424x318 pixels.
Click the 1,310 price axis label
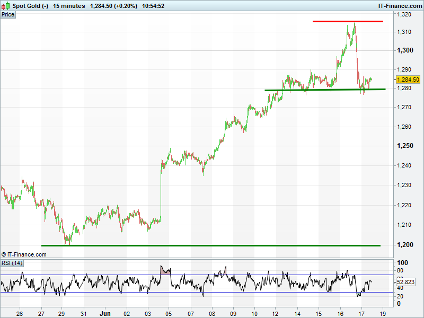(x=404, y=32)
